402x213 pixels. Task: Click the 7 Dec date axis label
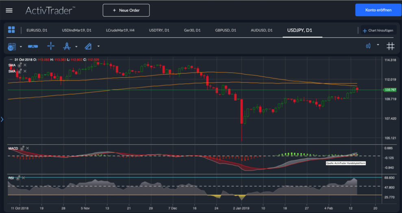(x=172, y=208)
